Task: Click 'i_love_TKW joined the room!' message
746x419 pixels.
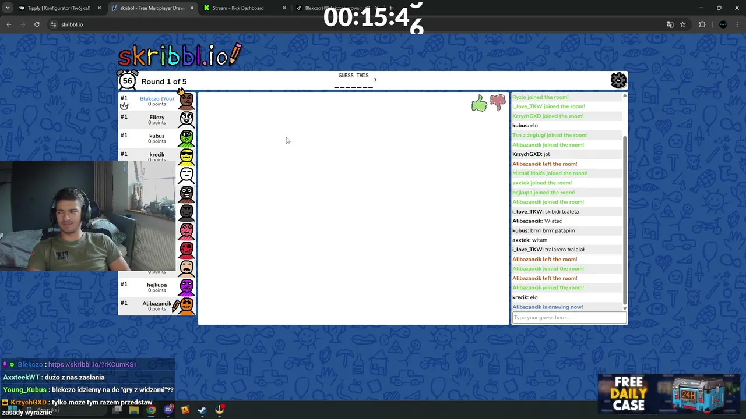Action: pos(548,106)
